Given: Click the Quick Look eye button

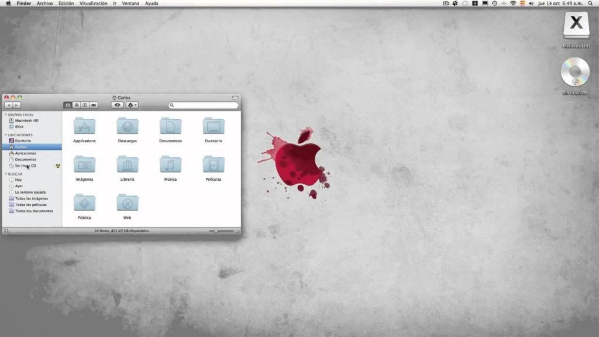Looking at the screenshot, I should 117,105.
